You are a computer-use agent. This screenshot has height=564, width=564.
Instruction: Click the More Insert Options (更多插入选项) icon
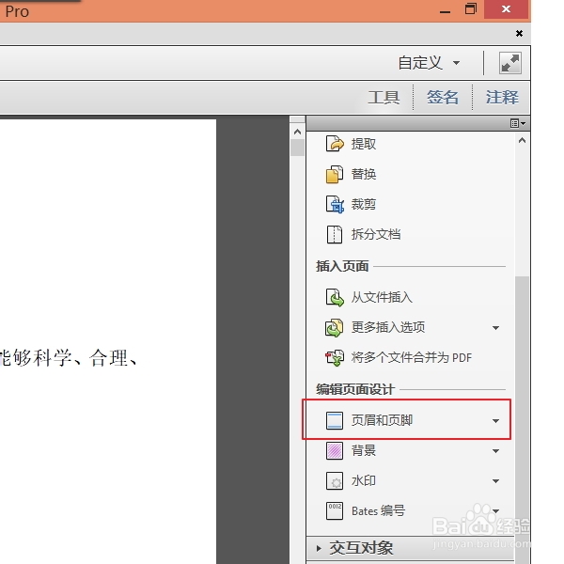click(x=335, y=327)
